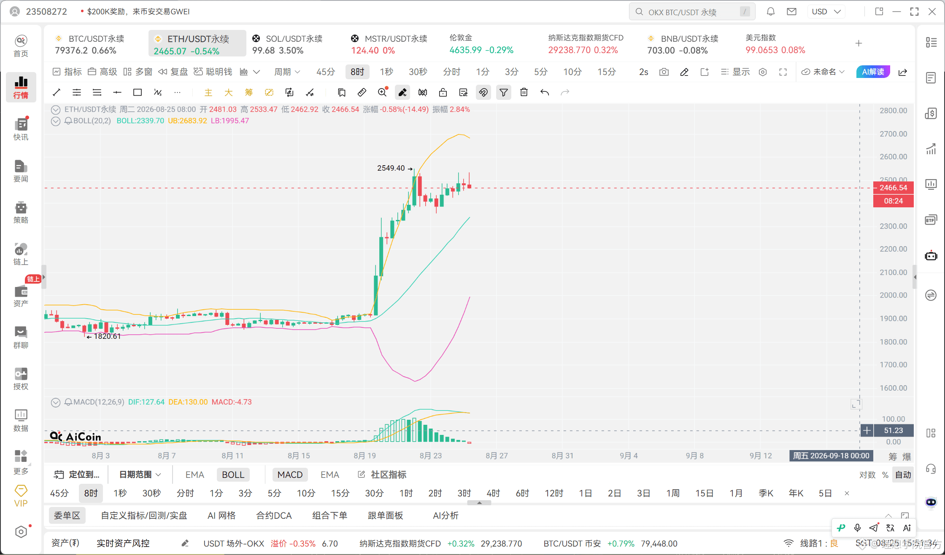945x555 pixels.
Task: Open 社区指标 community indicators
Action: (x=382, y=475)
